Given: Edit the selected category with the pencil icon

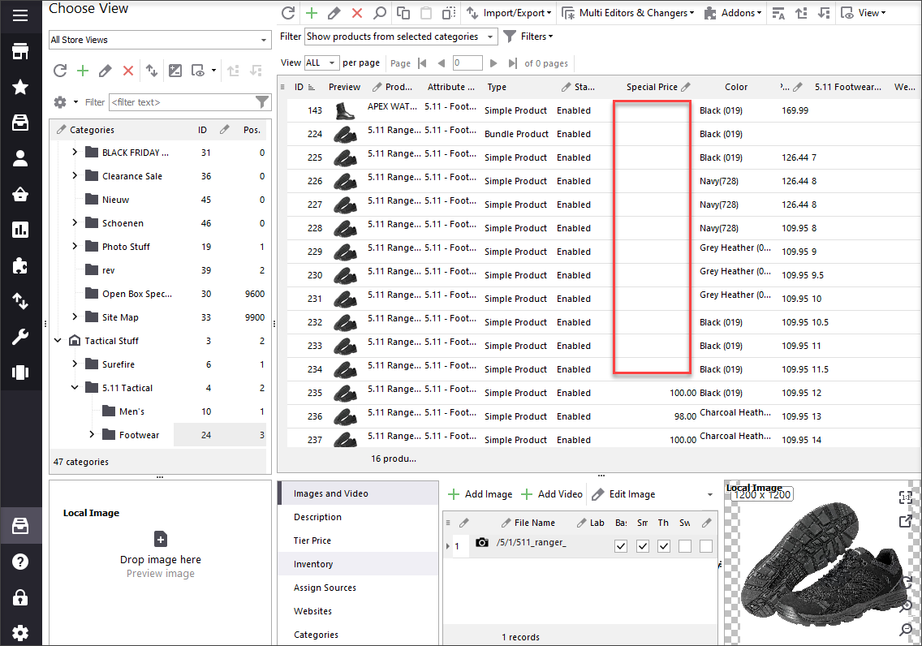Looking at the screenshot, I should [106, 71].
